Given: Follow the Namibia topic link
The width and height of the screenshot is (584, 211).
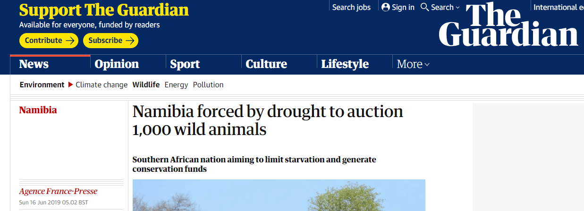Looking at the screenshot, I should coord(38,110).
